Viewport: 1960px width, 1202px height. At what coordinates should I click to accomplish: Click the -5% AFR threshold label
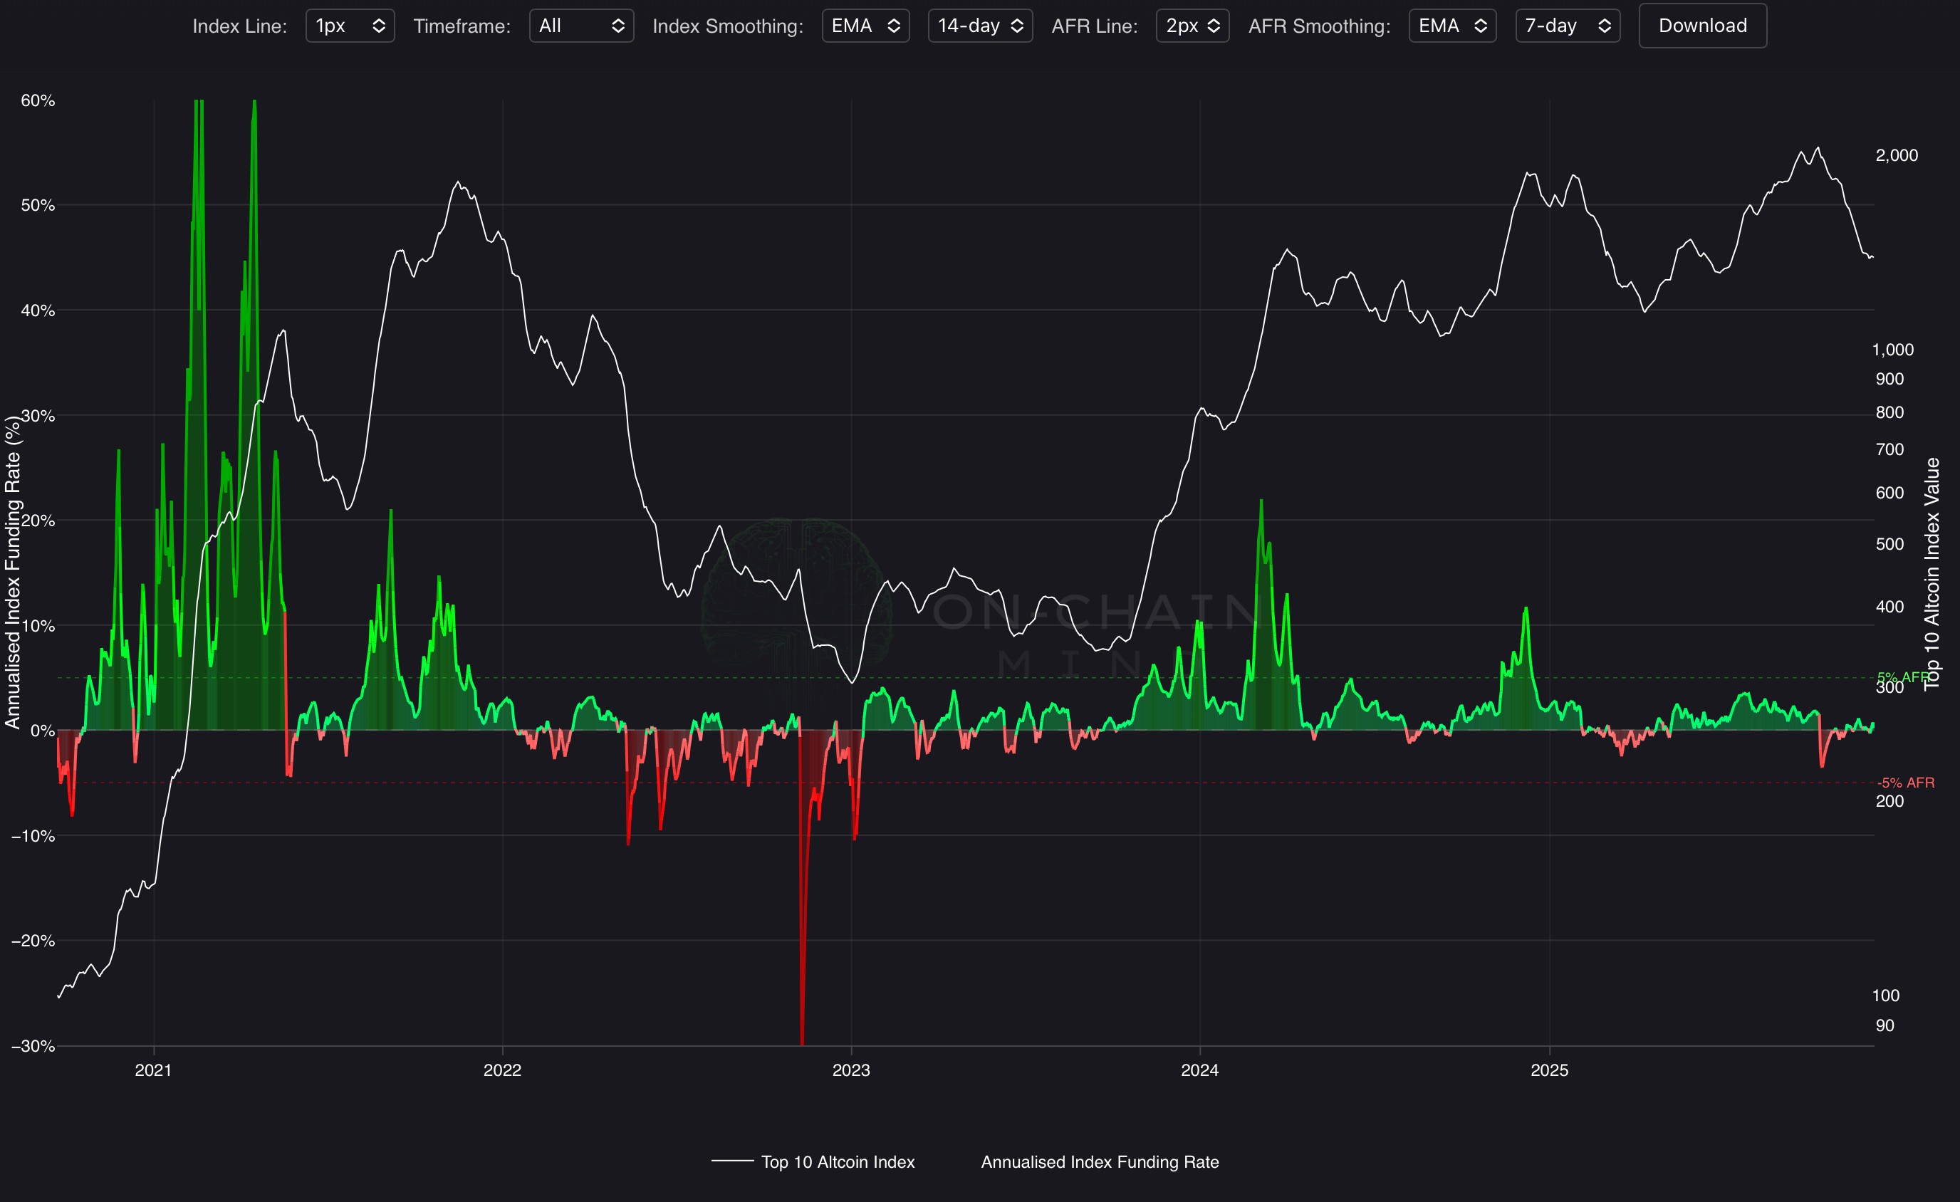coord(1906,783)
